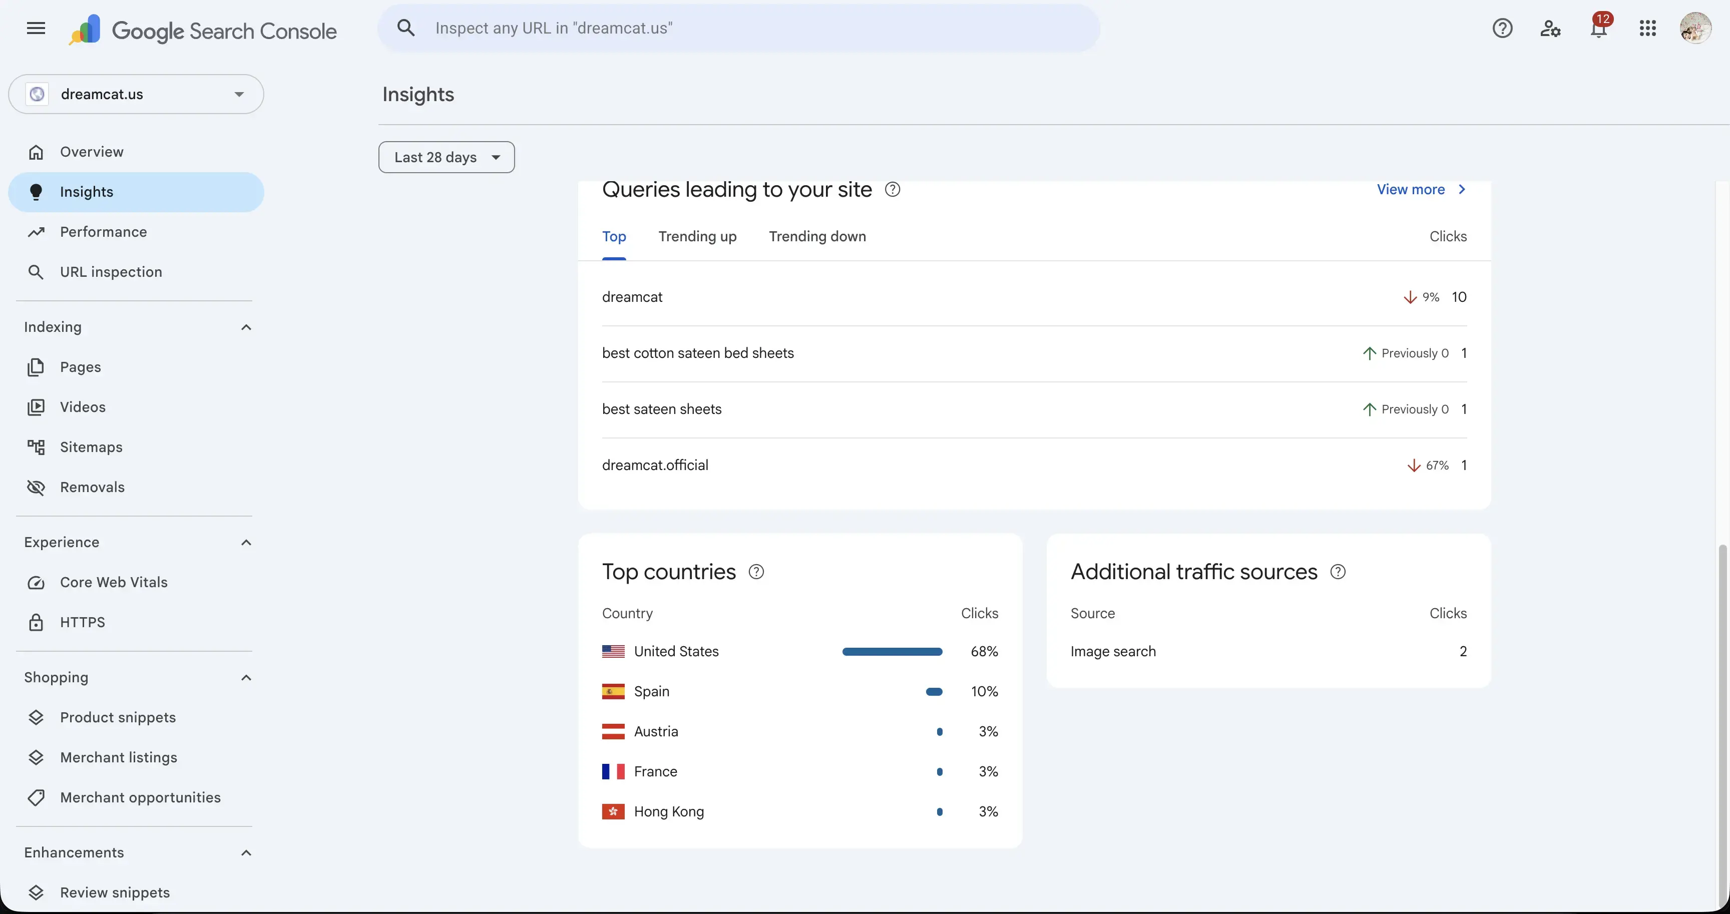Click the Core Web Vitals gauge icon
1730x914 pixels.
click(x=36, y=582)
